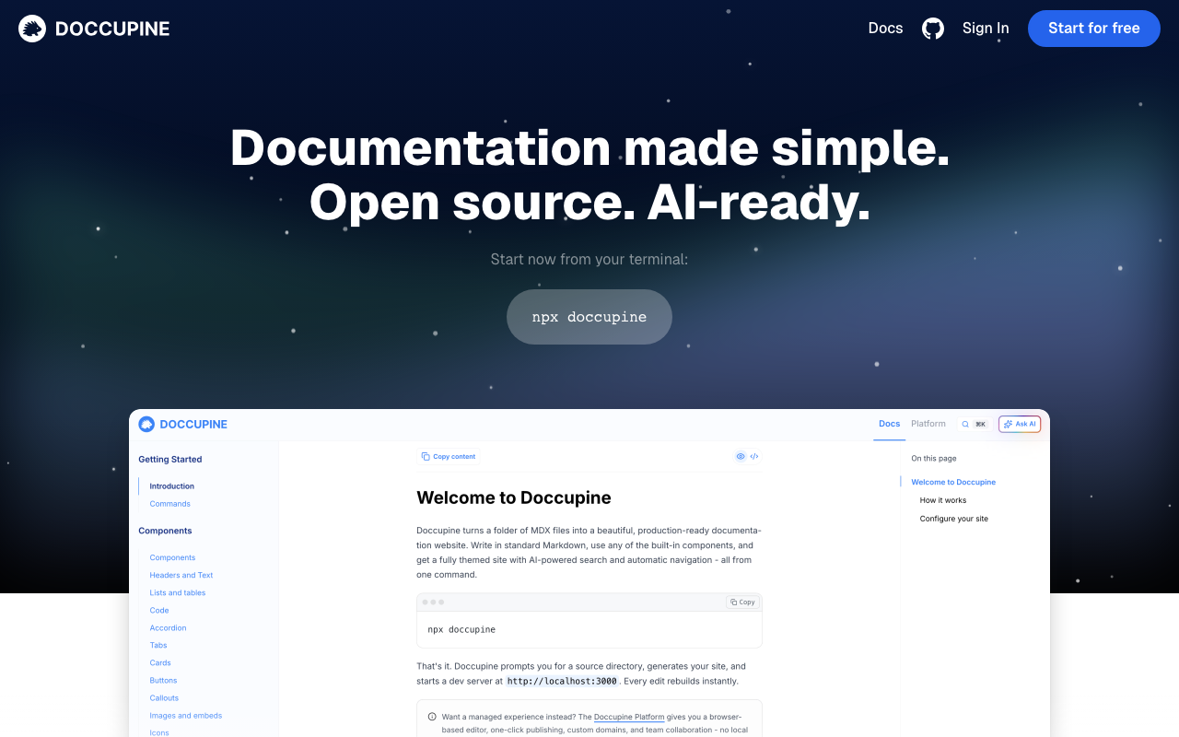This screenshot has width=1179, height=737.
Task: Open search via the magnifier icon in docs preview
Action: coord(965,425)
